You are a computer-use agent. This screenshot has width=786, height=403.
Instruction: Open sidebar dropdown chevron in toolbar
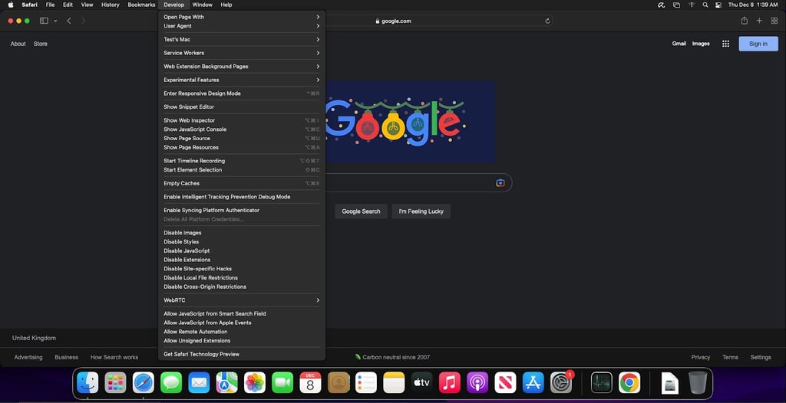[x=55, y=21]
